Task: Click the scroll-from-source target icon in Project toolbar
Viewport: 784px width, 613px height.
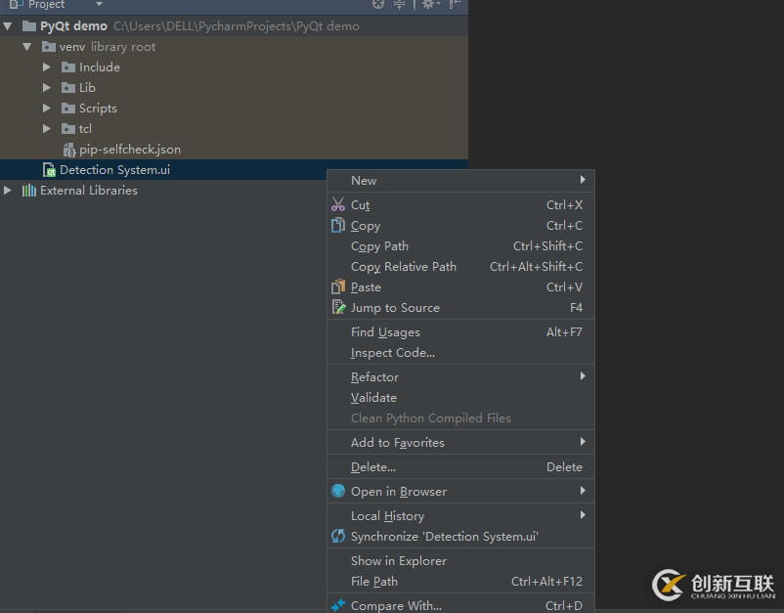Action: click(378, 4)
